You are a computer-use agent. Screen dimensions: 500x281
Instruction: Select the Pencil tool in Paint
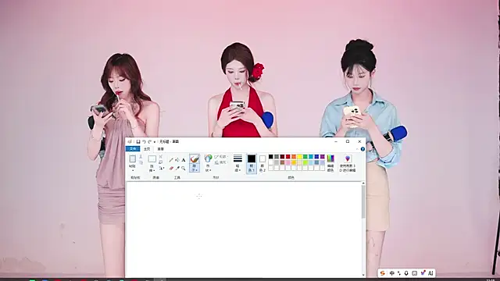click(171, 159)
